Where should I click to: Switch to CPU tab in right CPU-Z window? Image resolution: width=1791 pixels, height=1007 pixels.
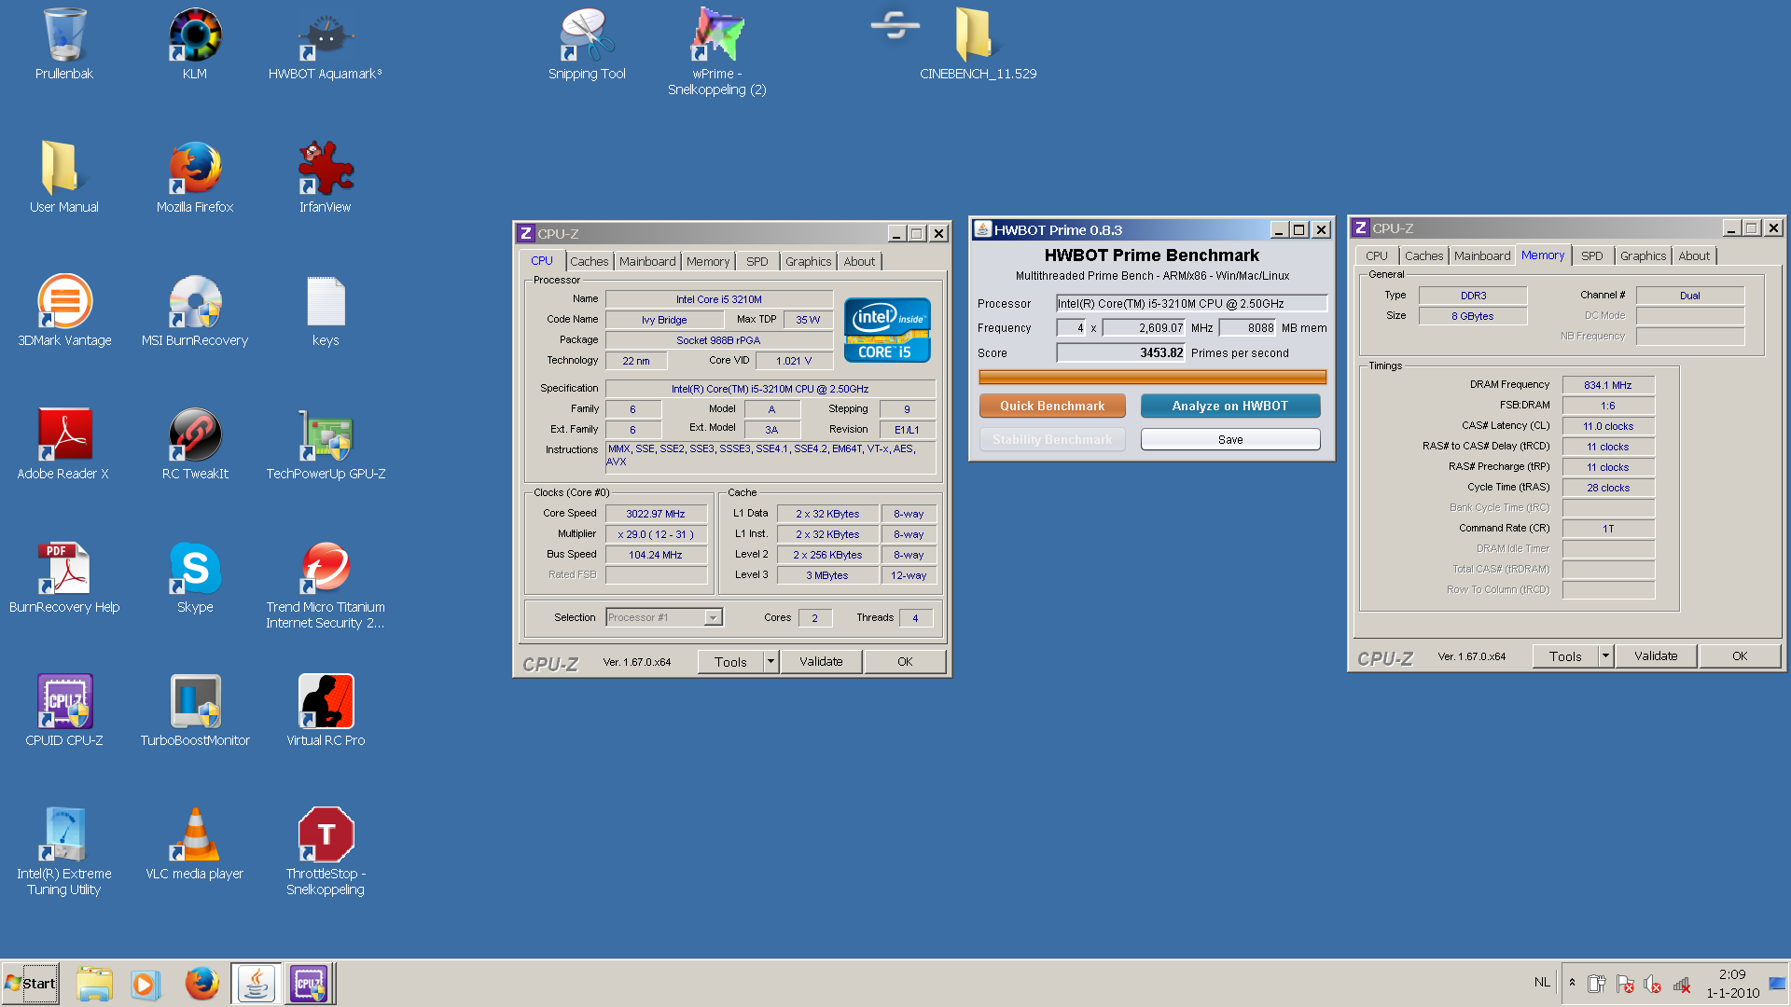(x=1377, y=256)
